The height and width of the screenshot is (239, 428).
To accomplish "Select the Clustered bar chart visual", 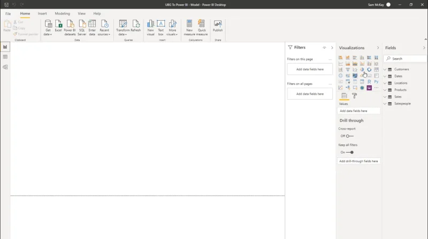I will 355,58.
